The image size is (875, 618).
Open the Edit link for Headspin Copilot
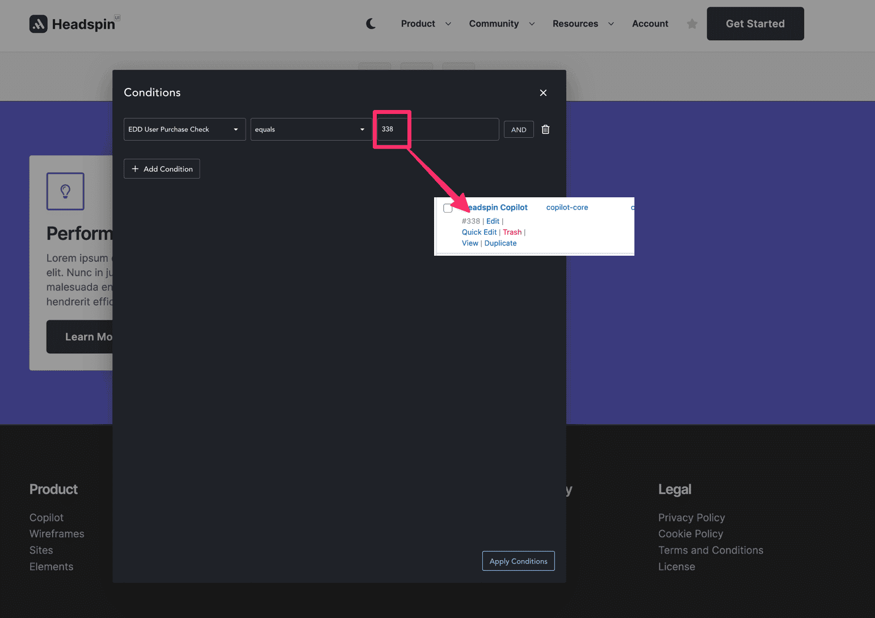pos(493,221)
